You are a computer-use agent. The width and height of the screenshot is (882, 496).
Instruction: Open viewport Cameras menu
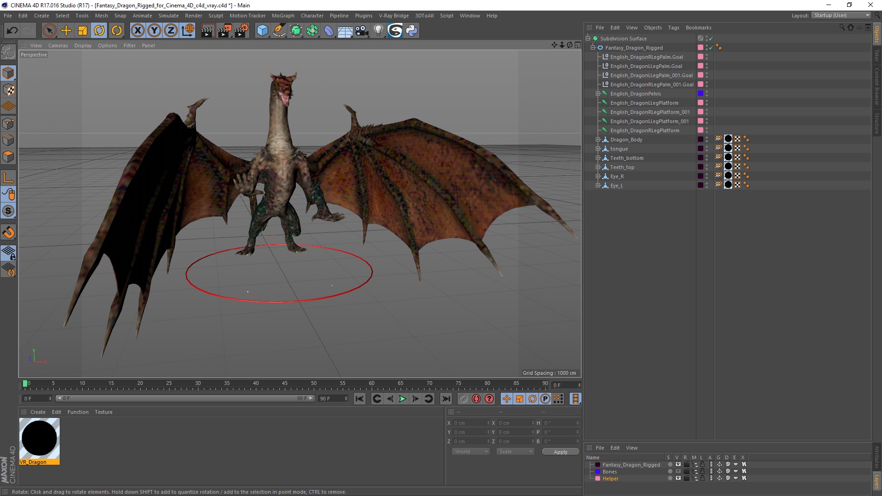click(x=58, y=45)
